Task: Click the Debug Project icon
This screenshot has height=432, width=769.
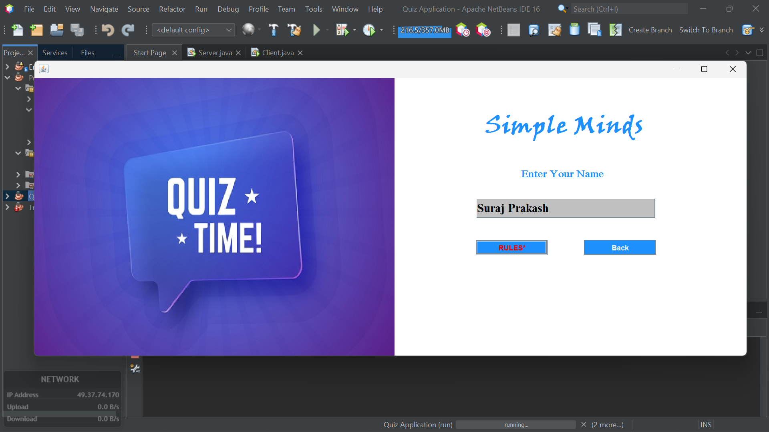Action: [343, 30]
